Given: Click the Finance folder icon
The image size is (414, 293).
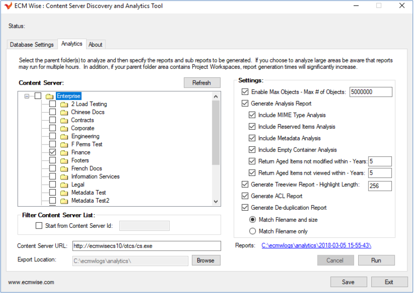Looking at the screenshot, I should [x=64, y=153].
